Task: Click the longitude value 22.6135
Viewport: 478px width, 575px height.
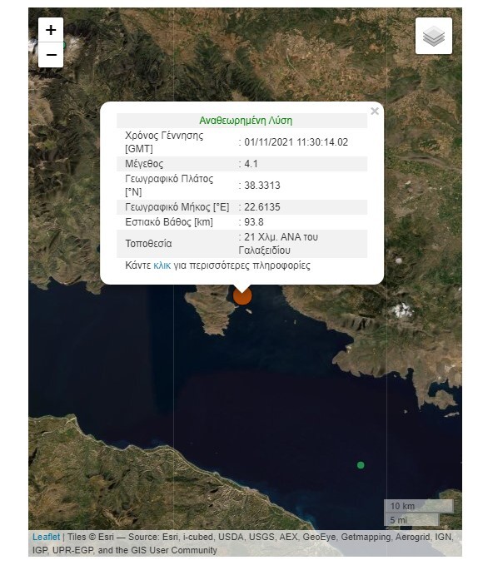Action: (262, 207)
